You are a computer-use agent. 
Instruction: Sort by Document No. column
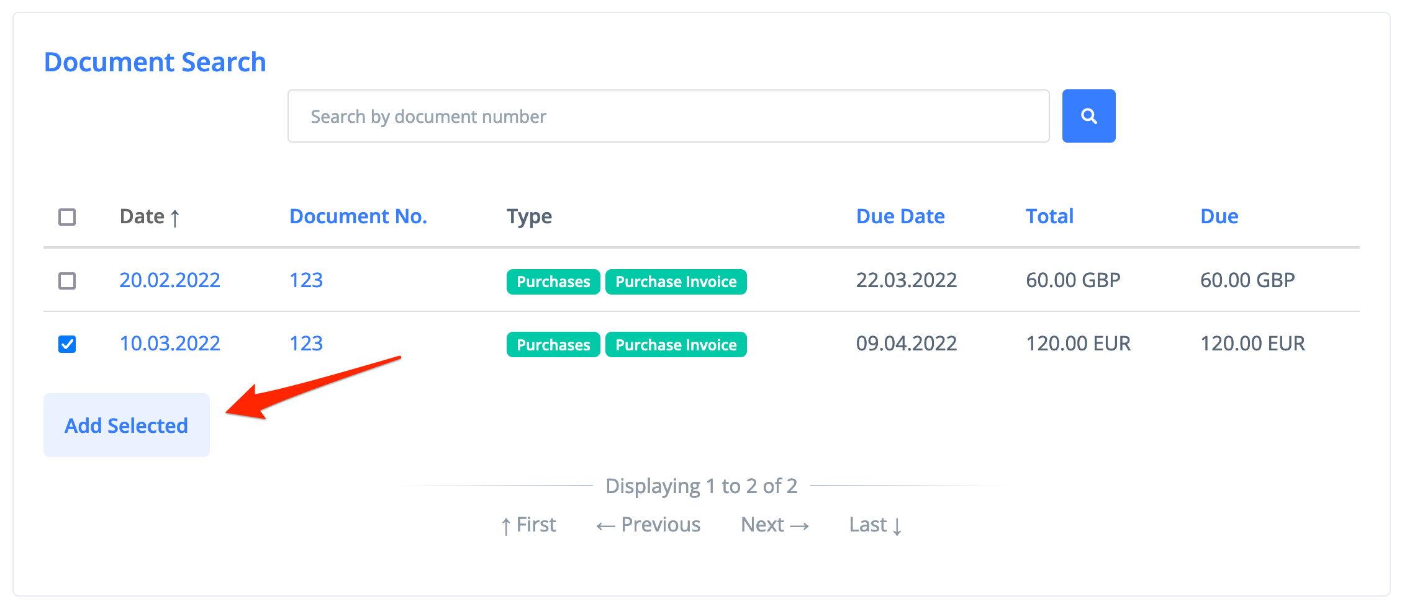(358, 216)
